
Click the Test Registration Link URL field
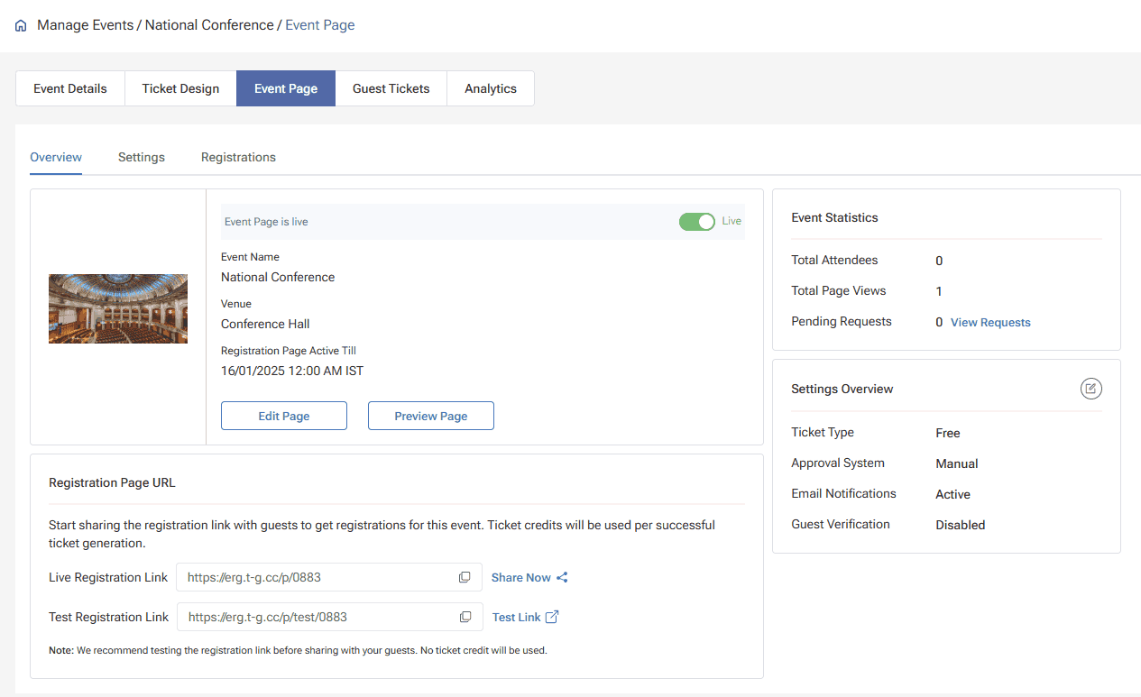330,617
